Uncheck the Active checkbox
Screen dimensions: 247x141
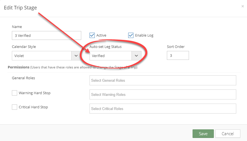tap(92, 35)
